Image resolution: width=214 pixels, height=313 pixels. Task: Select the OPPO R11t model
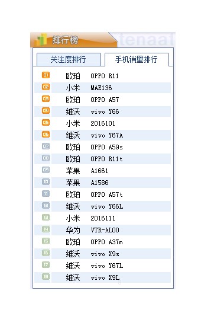click(x=106, y=159)
